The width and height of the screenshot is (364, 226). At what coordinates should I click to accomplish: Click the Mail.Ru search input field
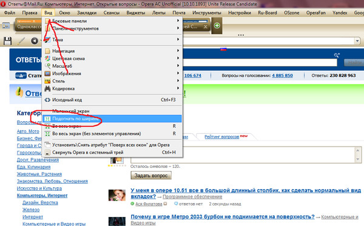pos(260,62)
